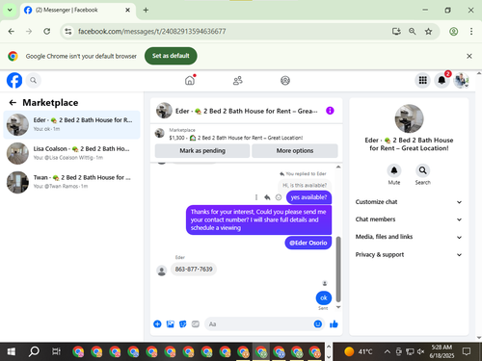Open Twan conversation in list
482x361 pixels.
coord(71,182)
